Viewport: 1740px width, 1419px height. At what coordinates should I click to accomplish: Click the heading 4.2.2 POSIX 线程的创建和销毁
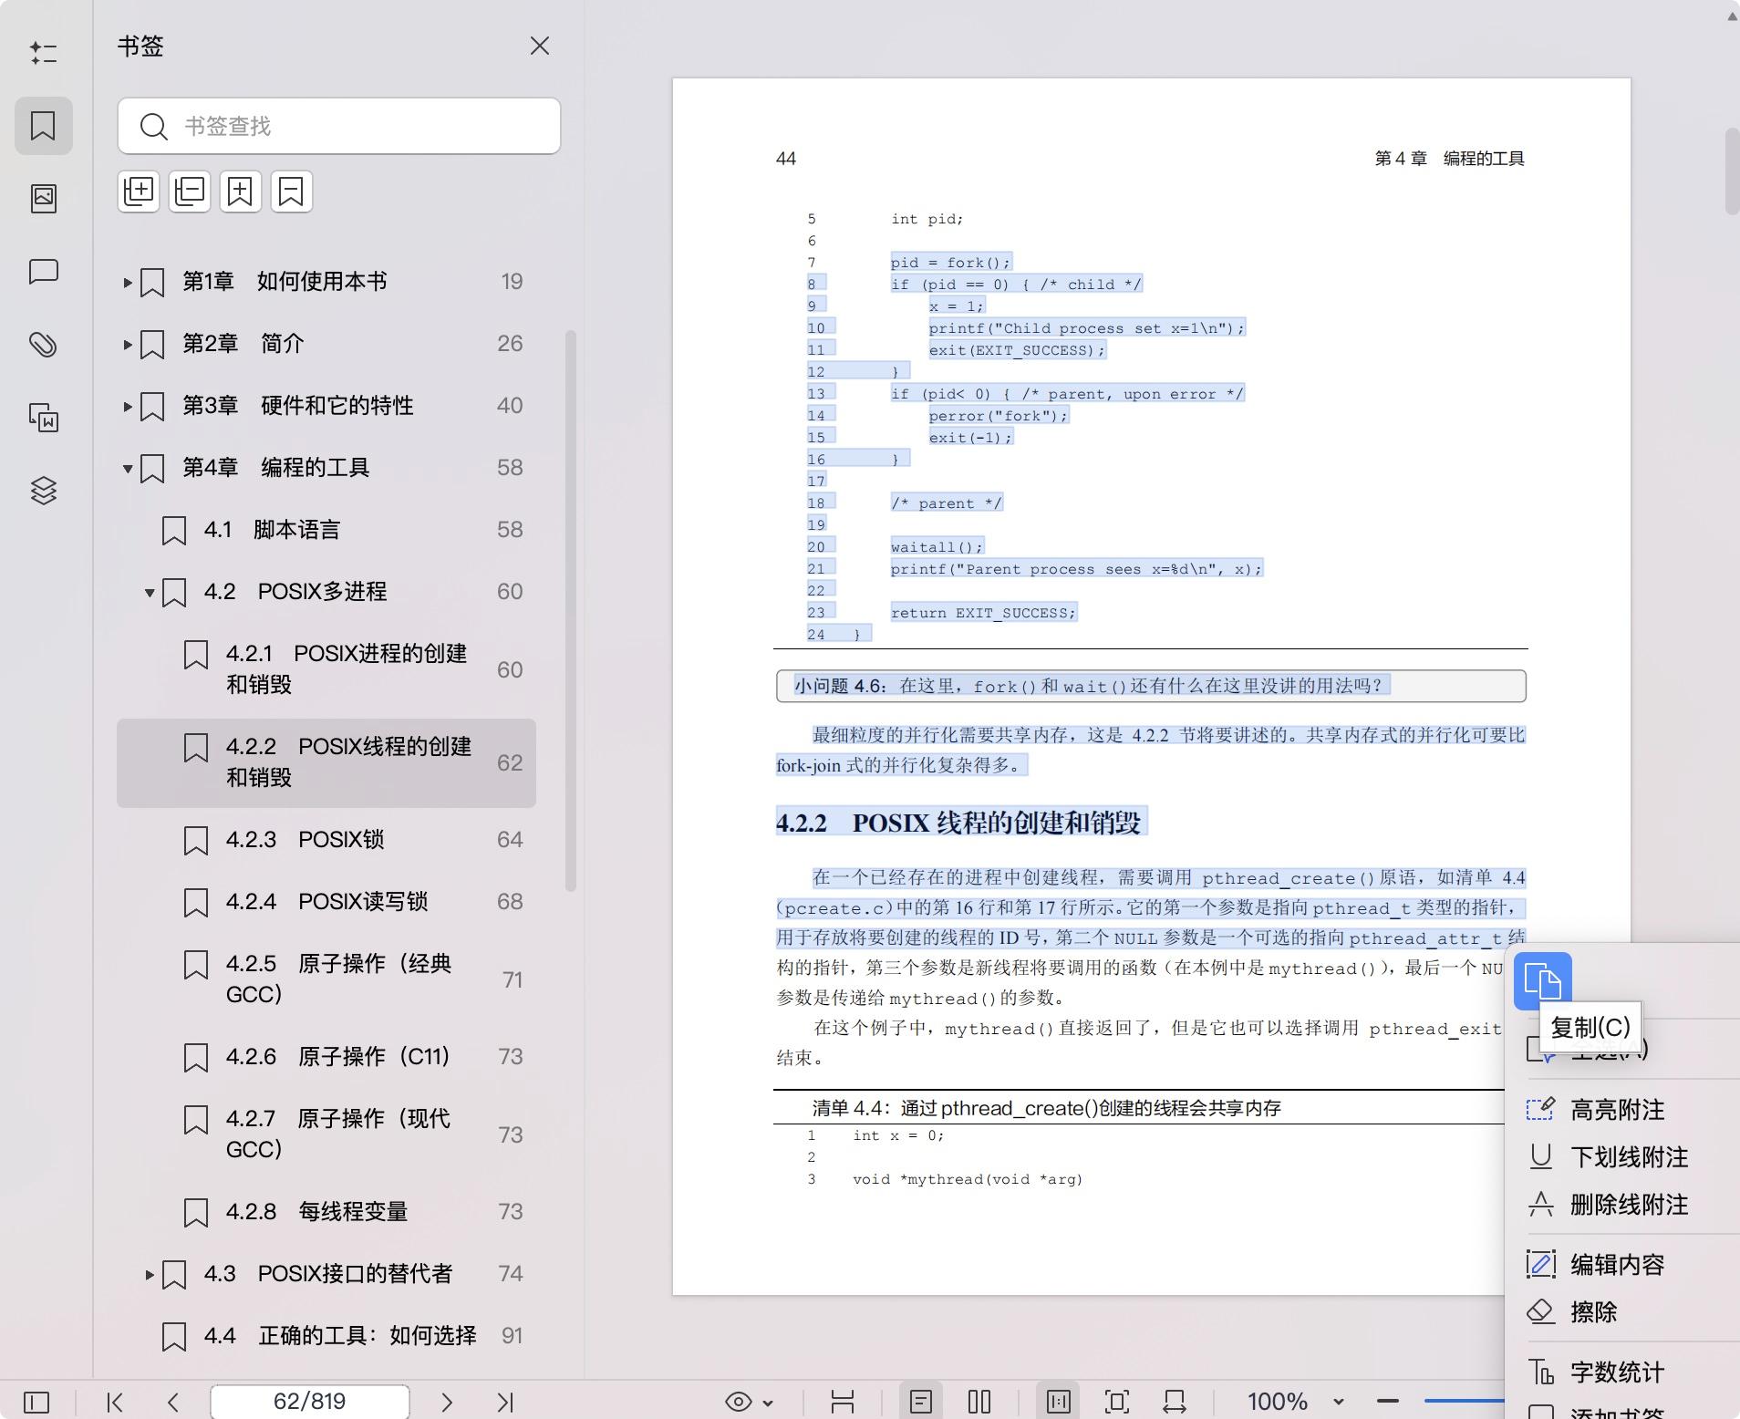click(x=958, y=823)
